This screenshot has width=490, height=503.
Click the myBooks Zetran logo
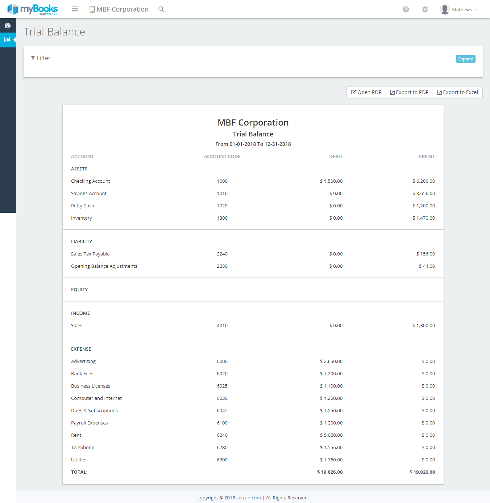tap(33, 9)
